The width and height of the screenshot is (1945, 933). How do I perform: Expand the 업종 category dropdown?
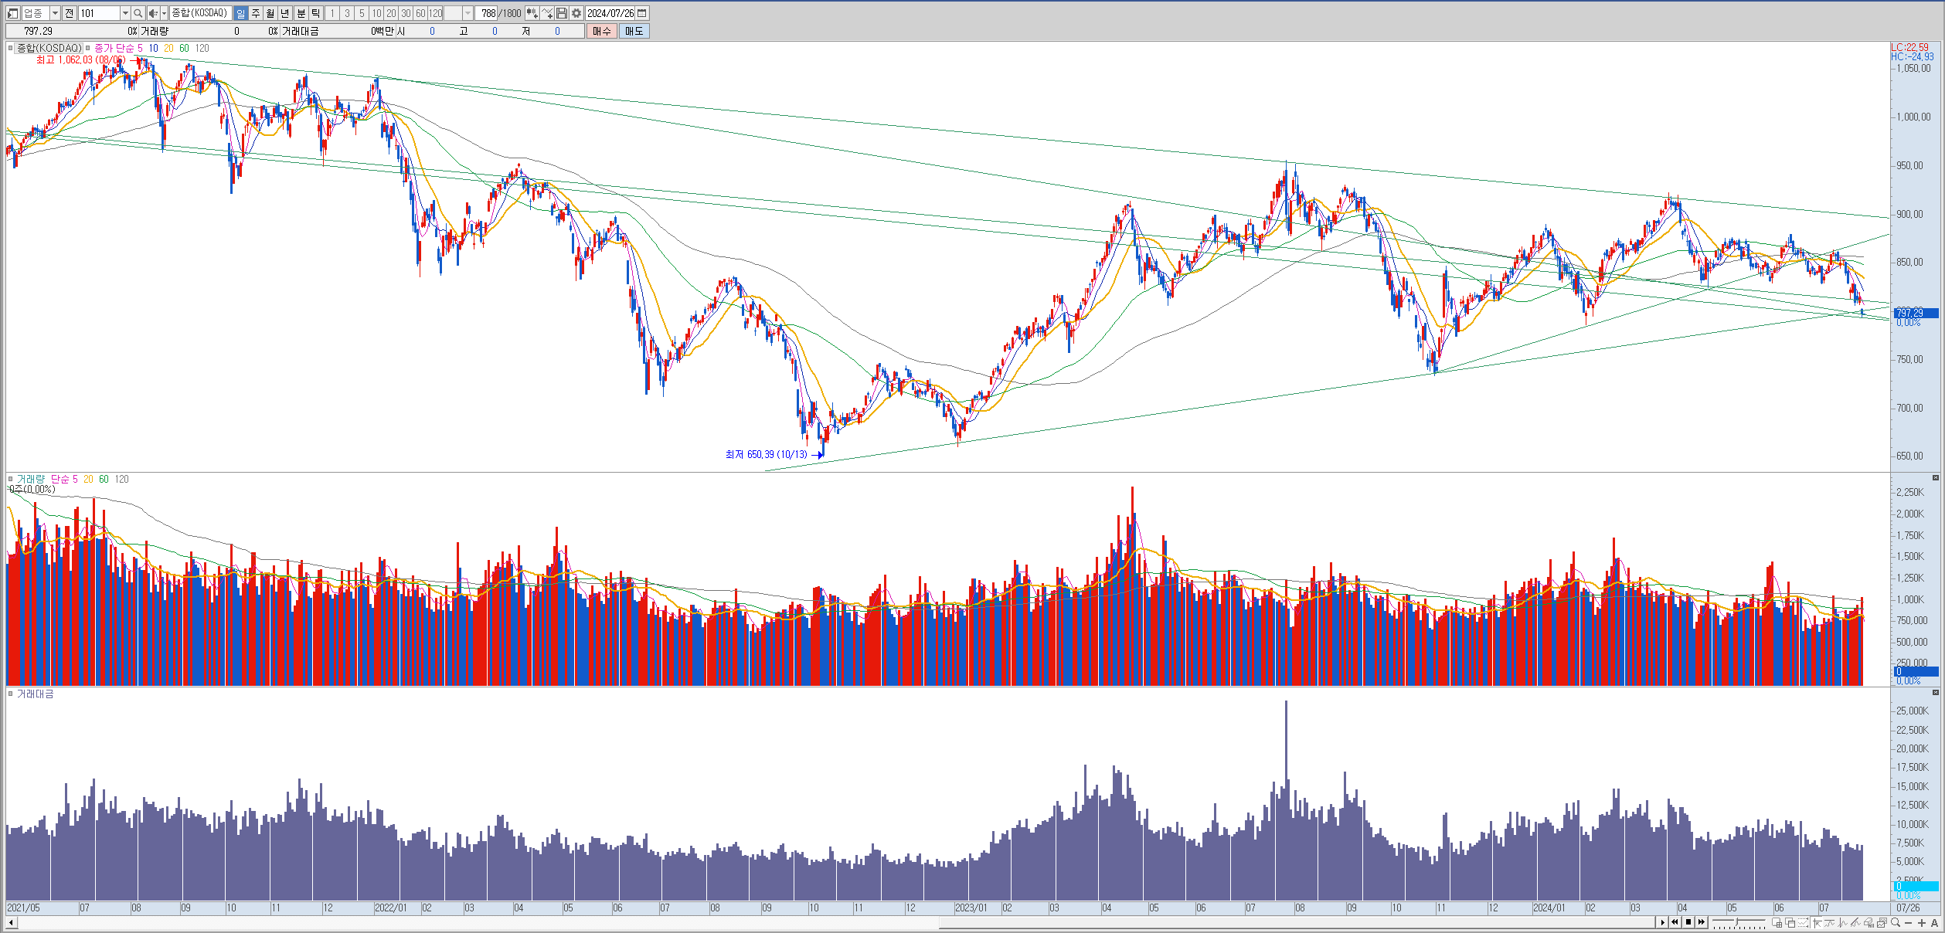[x=55, y=13]
